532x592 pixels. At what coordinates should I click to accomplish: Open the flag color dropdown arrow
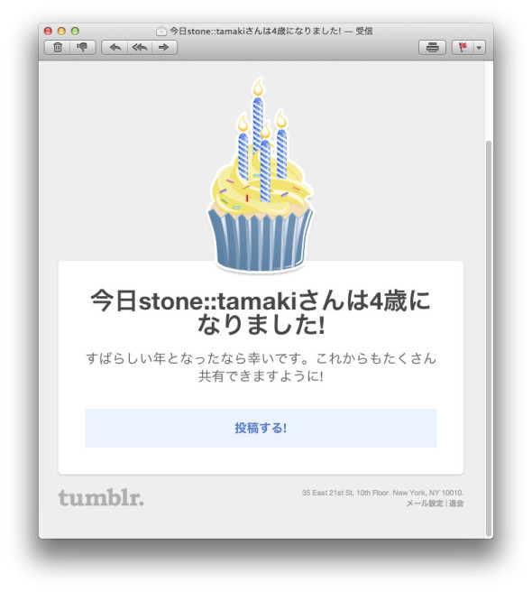click(x=479, y=48)
